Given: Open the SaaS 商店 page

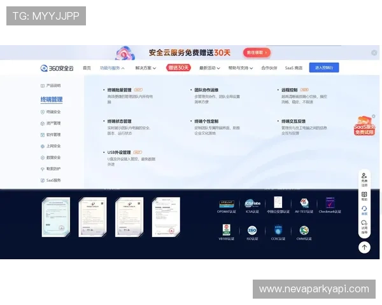Looking at the screenshot, I should point(294,68).
